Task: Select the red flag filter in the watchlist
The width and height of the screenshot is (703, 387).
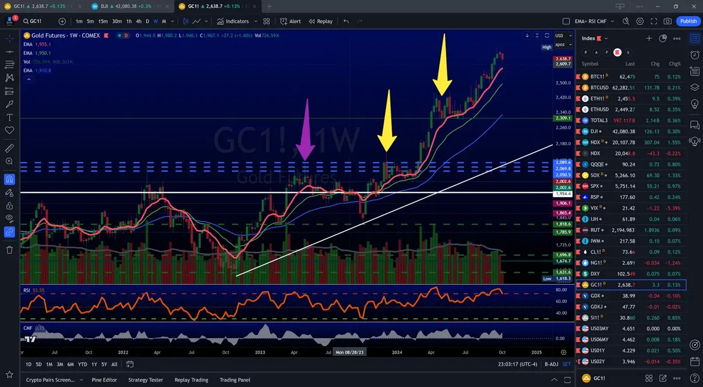Action: 617,53
